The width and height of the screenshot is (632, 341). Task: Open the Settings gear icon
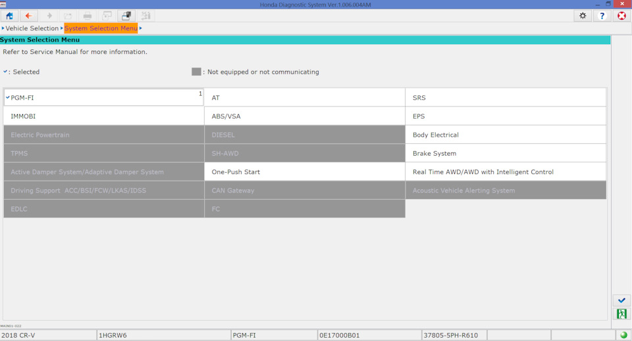click(x=583, y=16)
